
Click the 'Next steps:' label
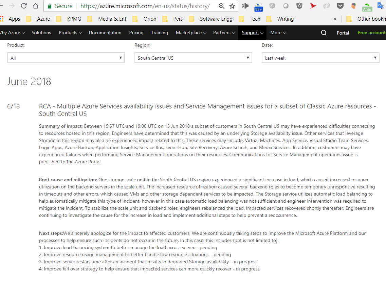click(x=51, y=233)
